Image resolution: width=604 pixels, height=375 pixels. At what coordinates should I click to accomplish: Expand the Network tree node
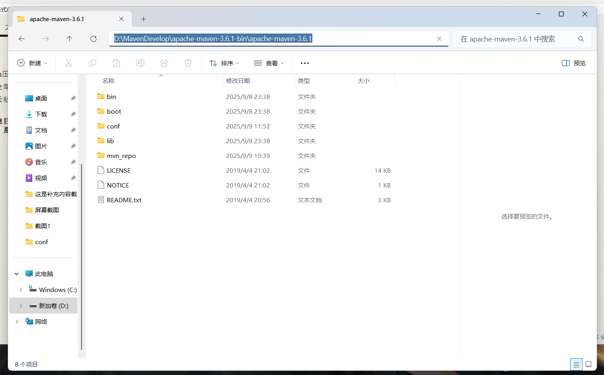[x=17, y=322]
